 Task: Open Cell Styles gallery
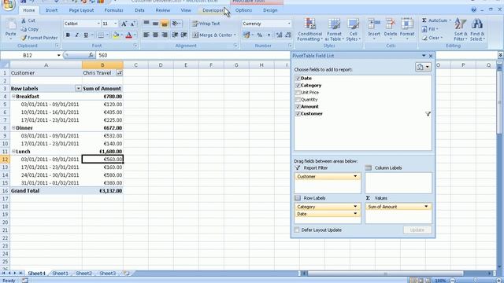point(353,30)
